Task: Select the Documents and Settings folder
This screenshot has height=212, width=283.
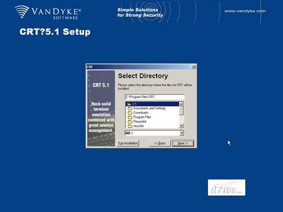Action: click(x=152, y=108)
